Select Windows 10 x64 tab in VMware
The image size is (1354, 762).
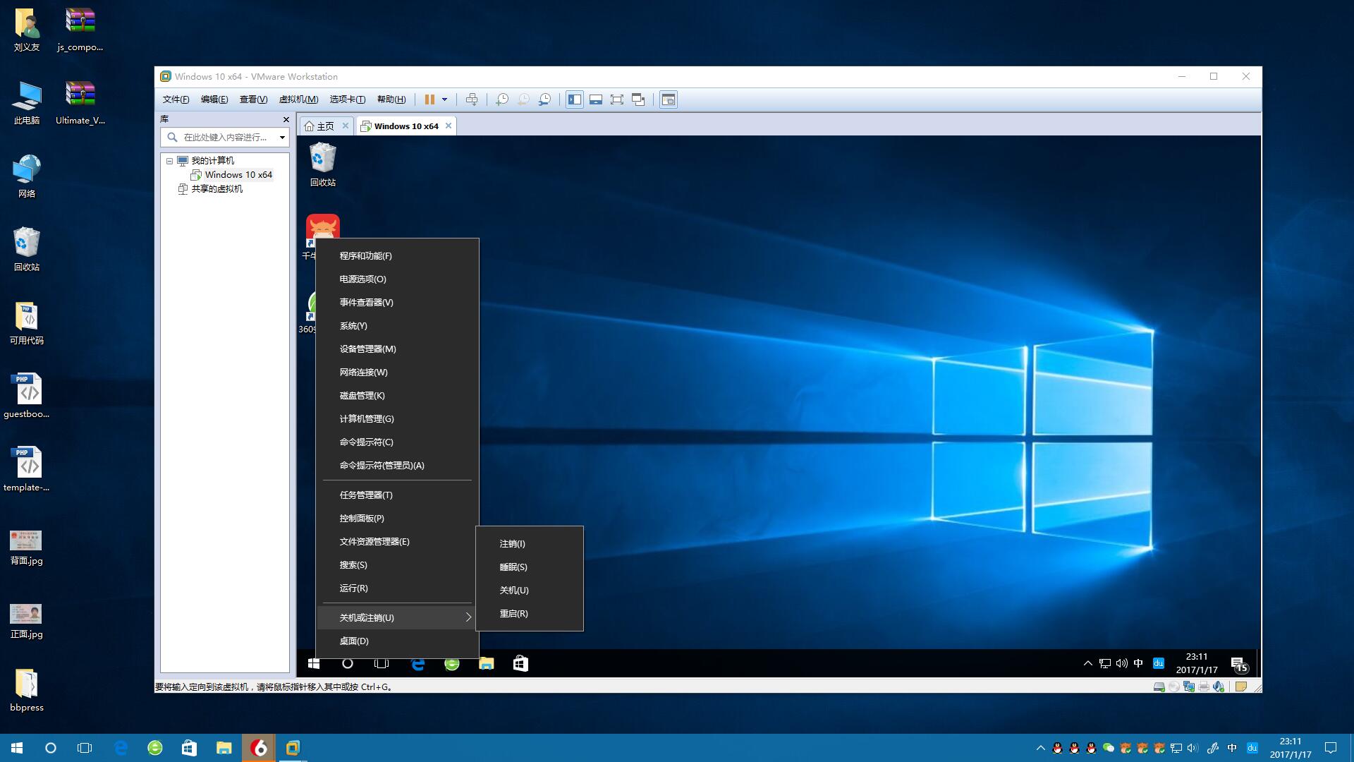pos(405,126)
